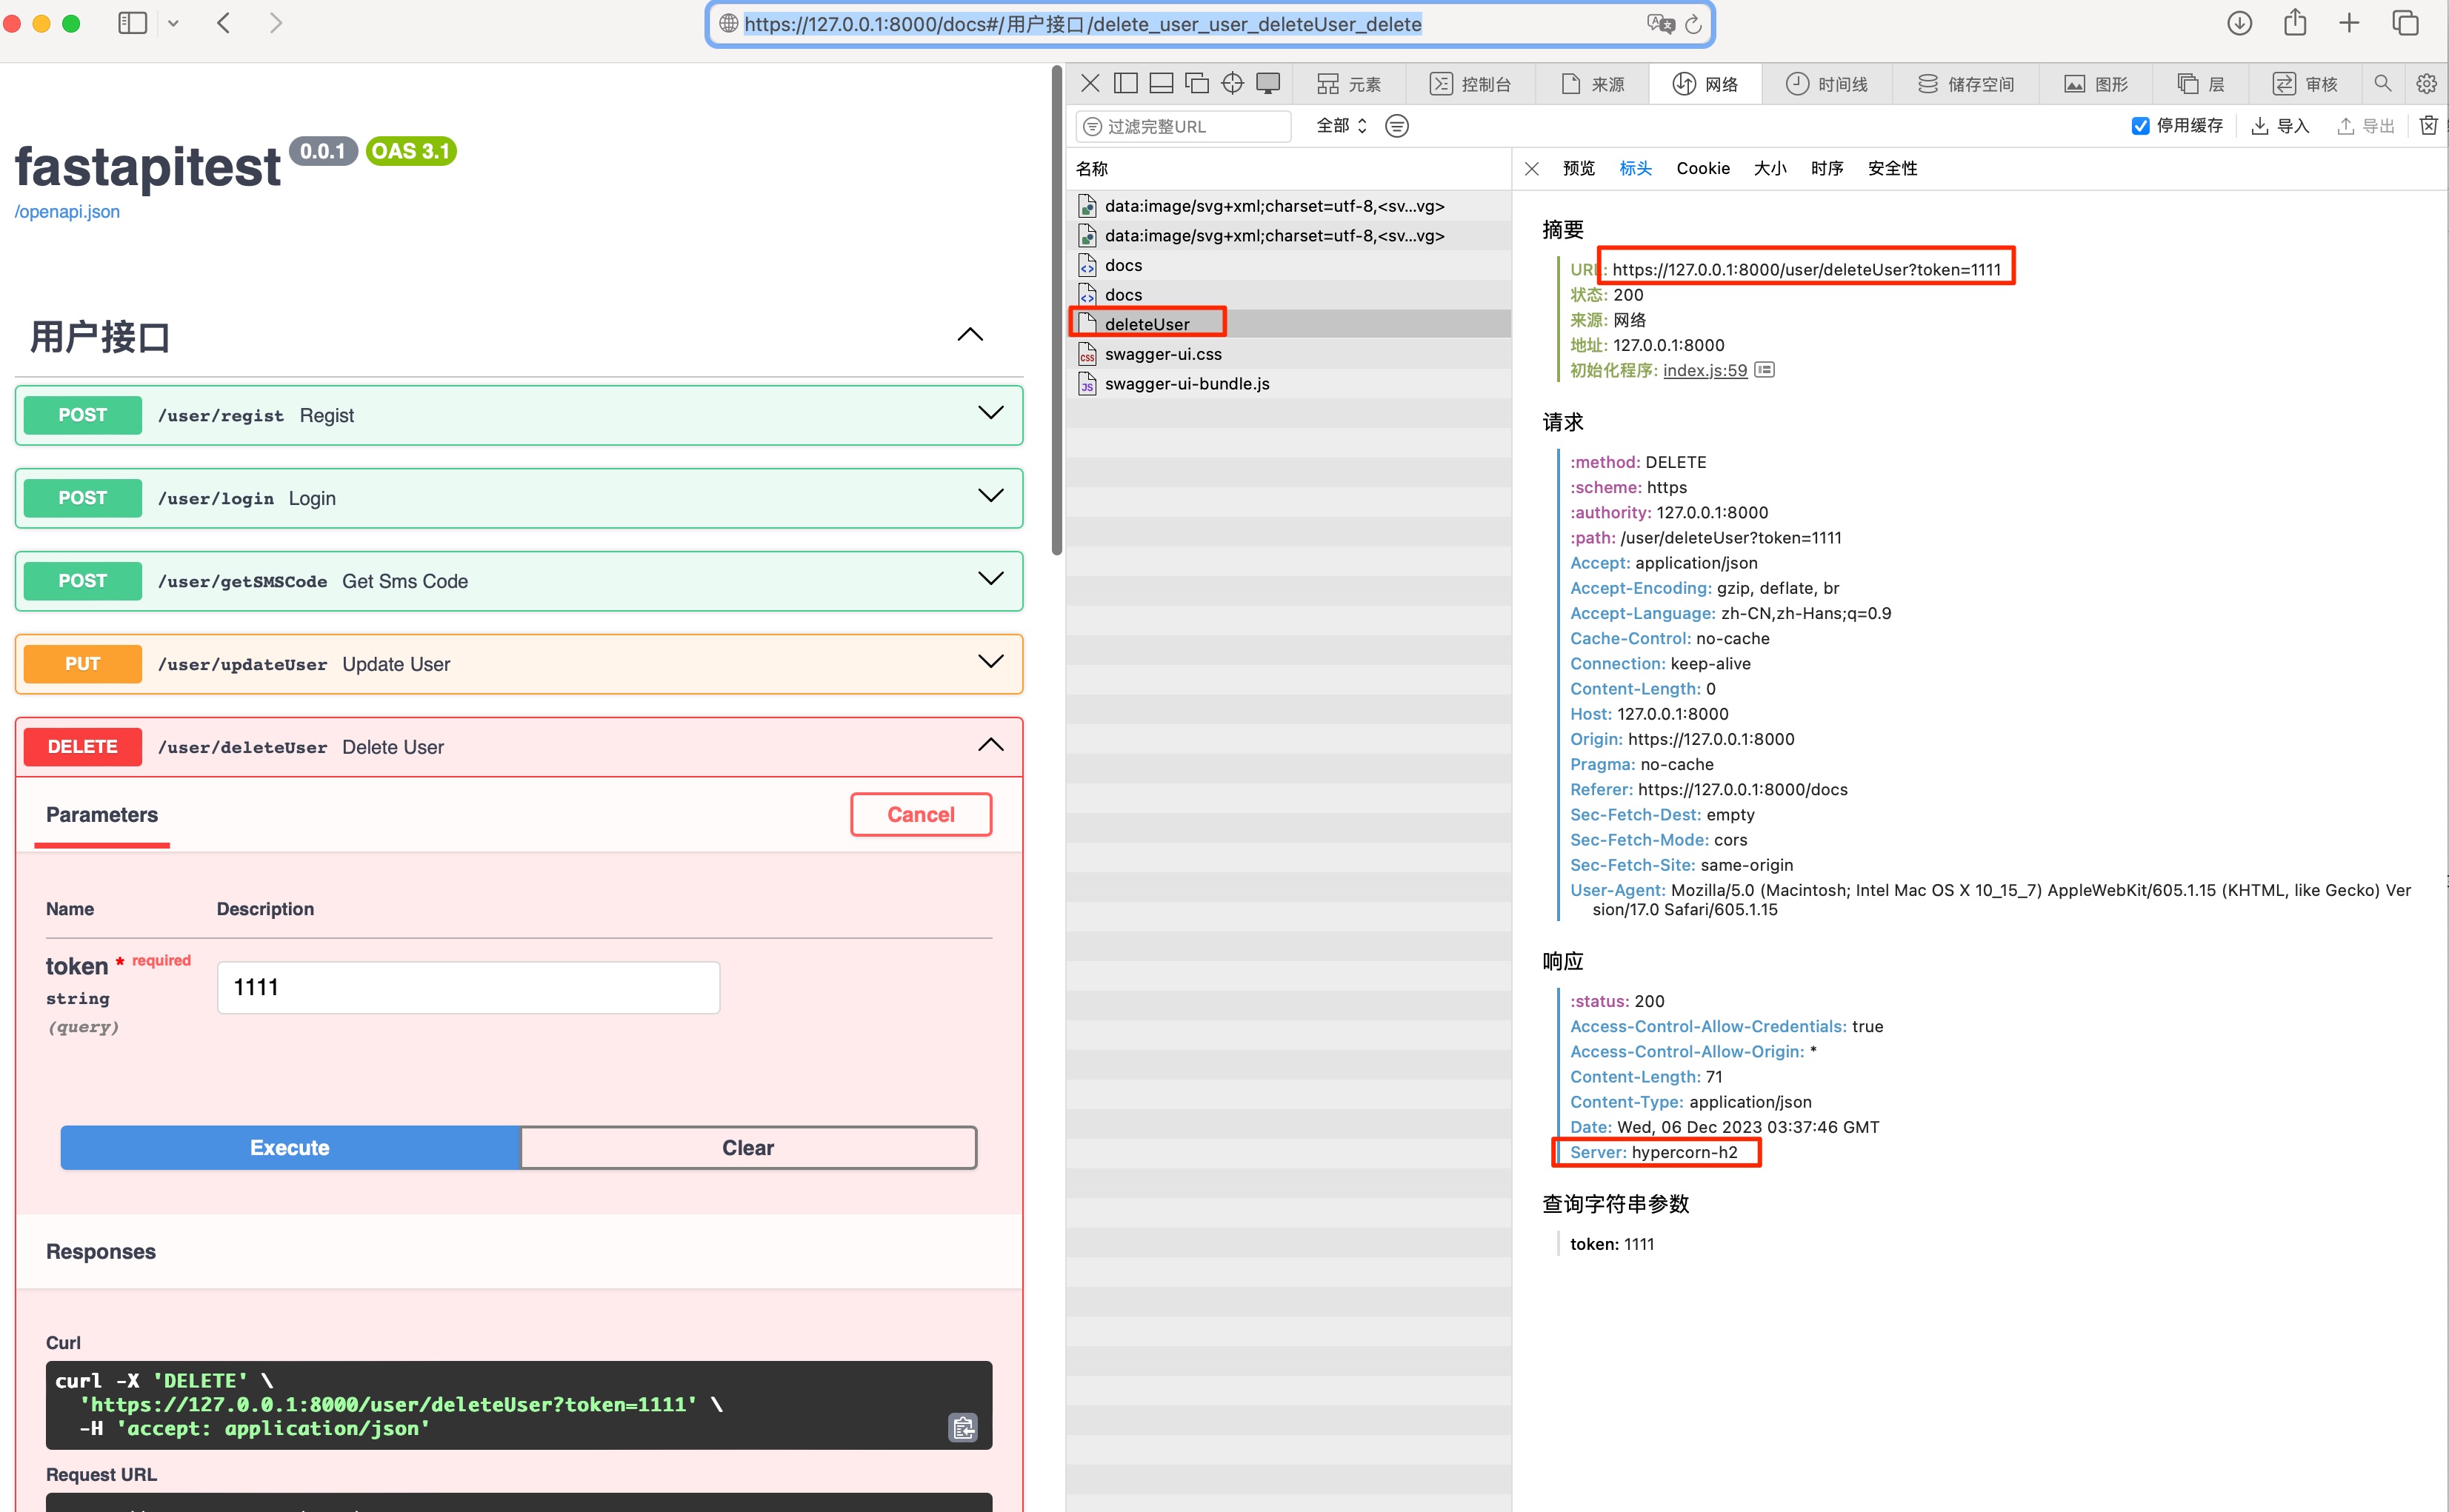Click token parameter input field
Screen dimensions: 2449x1512
468,988
